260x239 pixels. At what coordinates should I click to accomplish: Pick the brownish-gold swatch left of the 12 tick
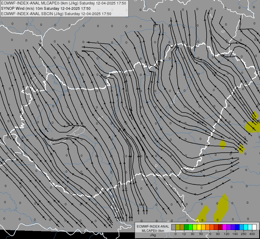[x=182, y=227]
